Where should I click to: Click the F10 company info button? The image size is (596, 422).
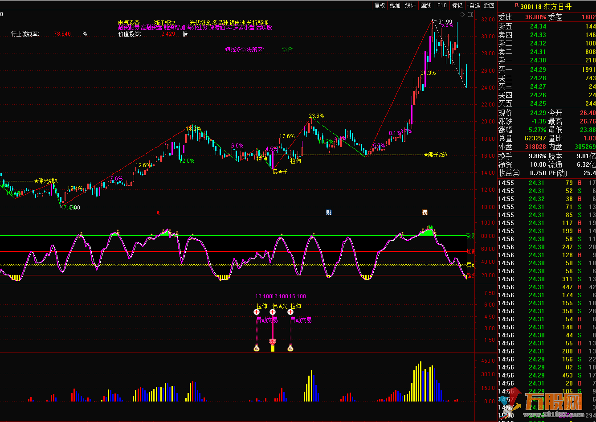tap(442, 5)
